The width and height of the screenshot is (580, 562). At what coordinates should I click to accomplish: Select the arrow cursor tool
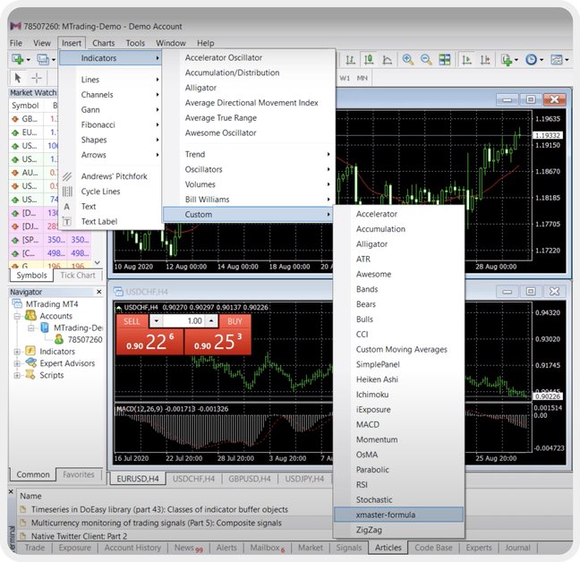pyautogui.click(x=17, y=78)
